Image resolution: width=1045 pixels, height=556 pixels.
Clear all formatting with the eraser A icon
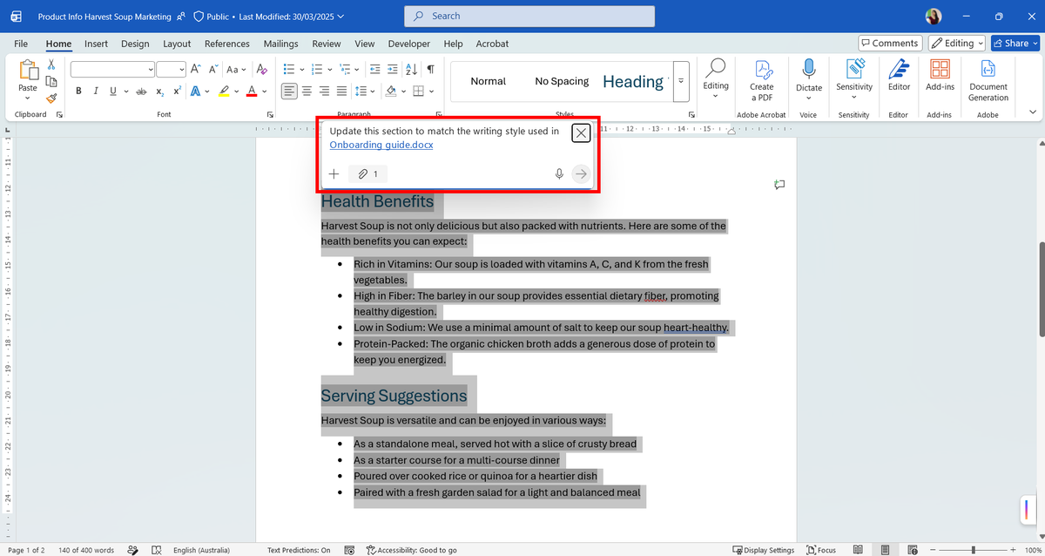(x=262, y=69)
